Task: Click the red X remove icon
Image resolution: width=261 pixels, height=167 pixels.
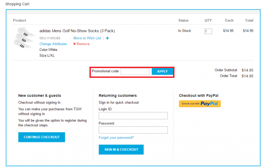Action: (75, 44)
